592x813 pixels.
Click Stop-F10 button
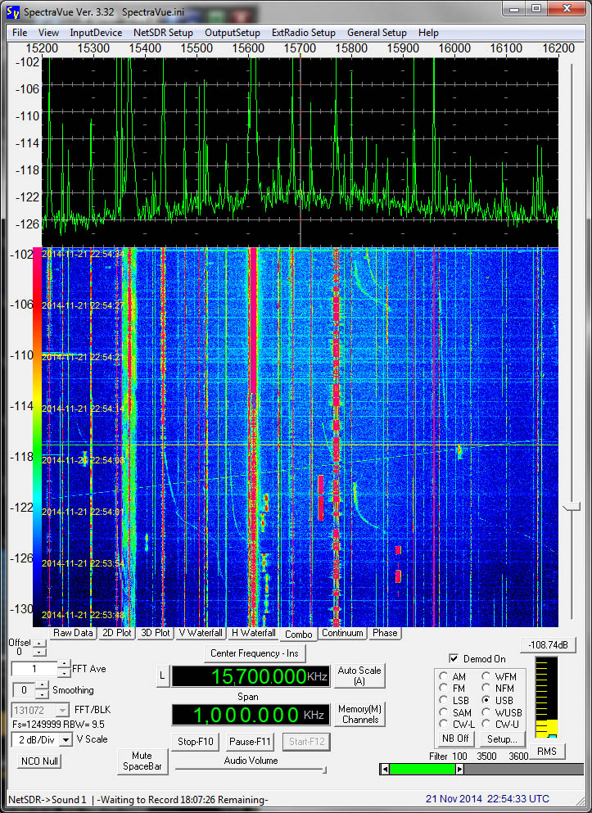(x=196, y=742)
